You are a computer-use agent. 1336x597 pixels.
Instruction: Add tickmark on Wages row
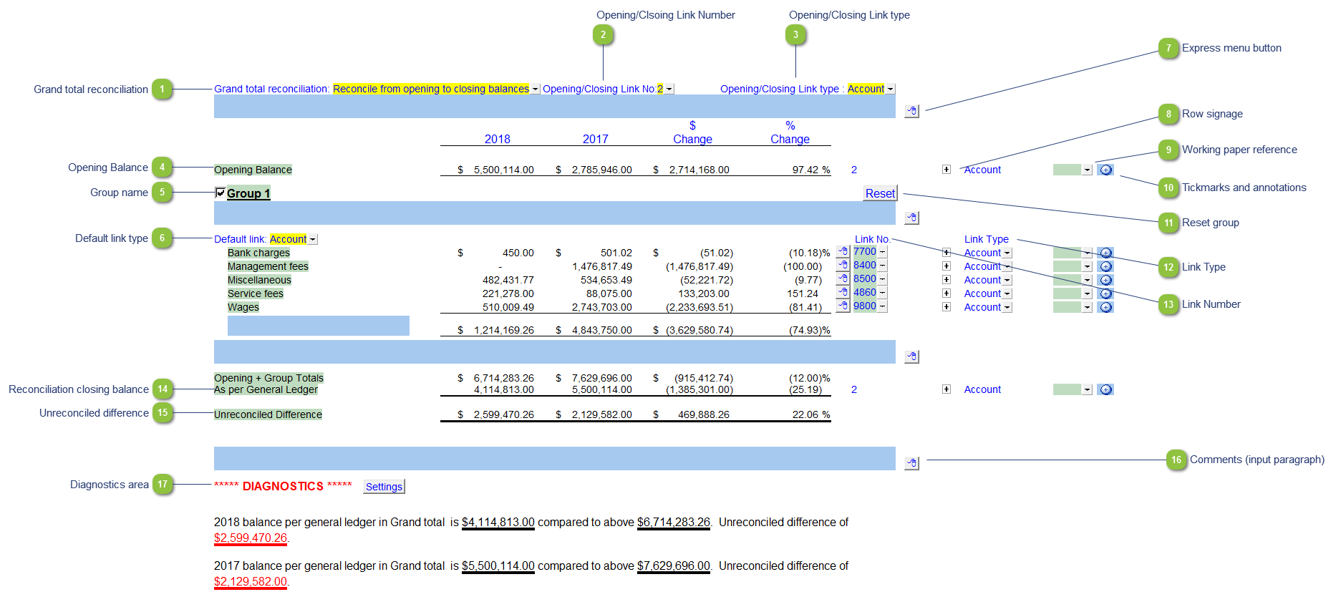coord(1105,307)
